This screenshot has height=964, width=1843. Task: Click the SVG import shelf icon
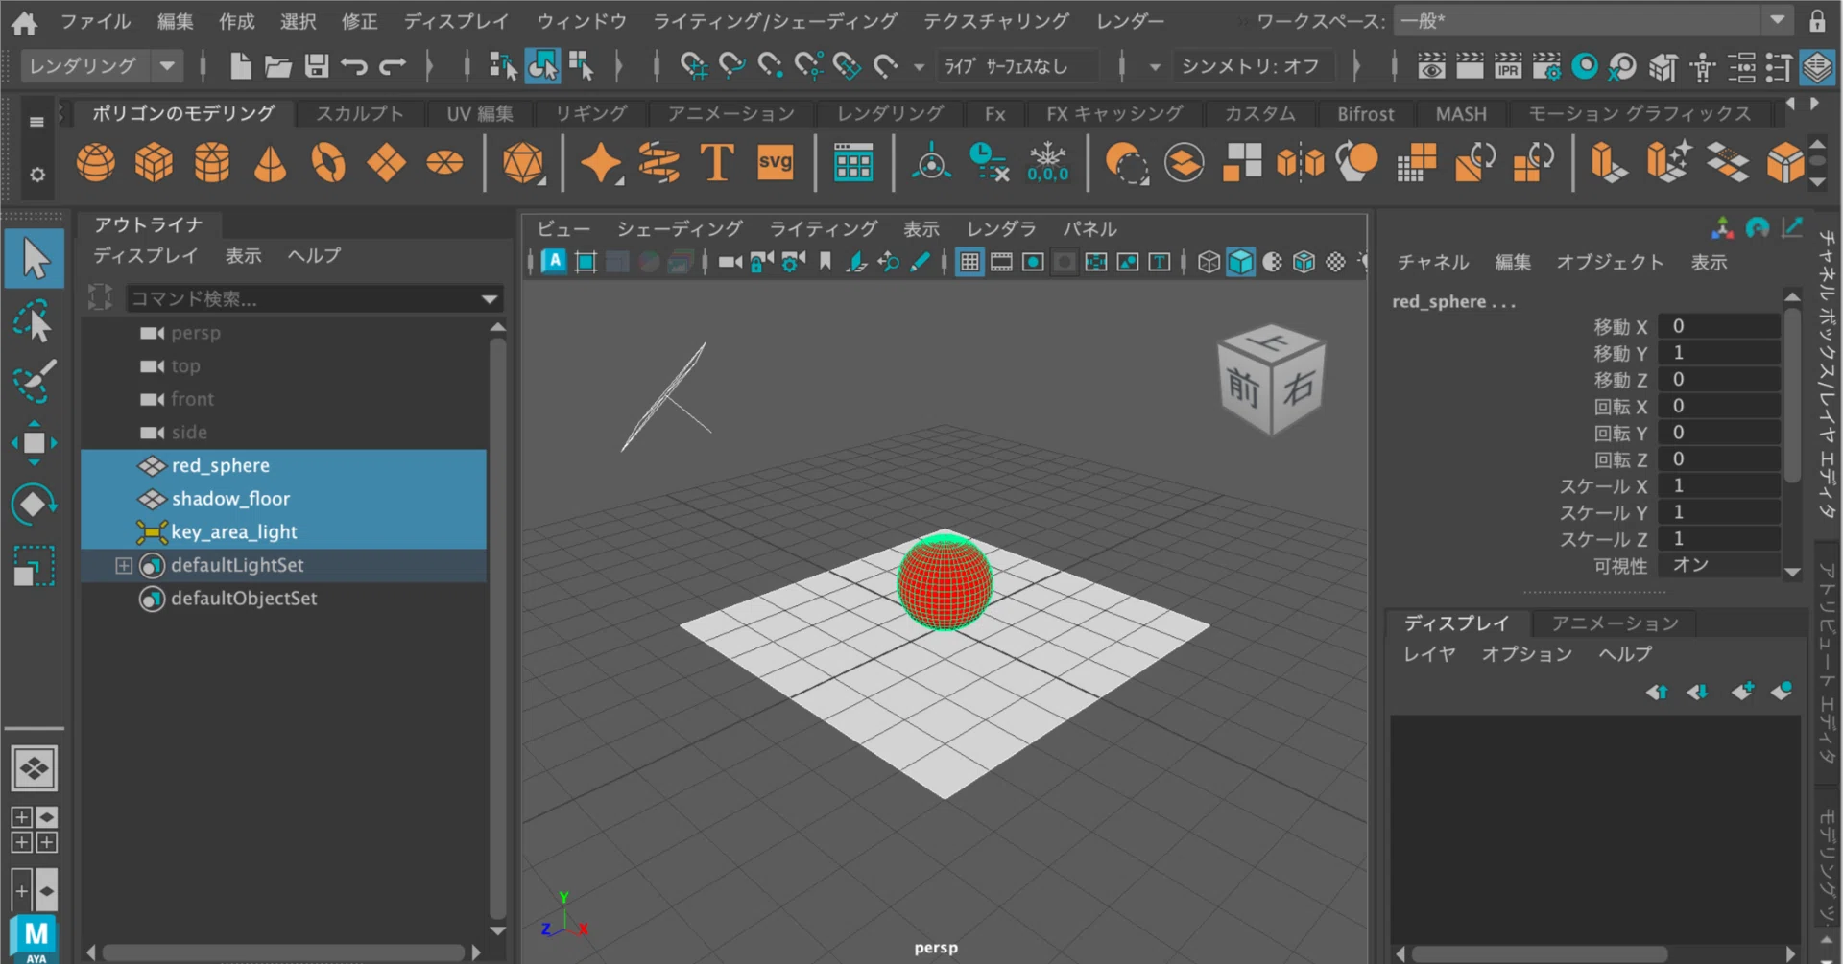(775, 163)
